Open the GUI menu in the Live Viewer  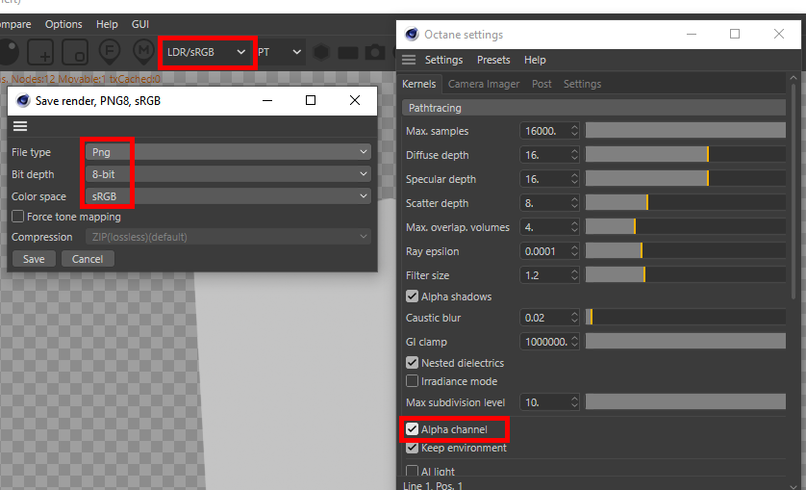140,24
